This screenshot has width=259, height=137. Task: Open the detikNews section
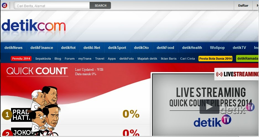click(x=13, y=48)
